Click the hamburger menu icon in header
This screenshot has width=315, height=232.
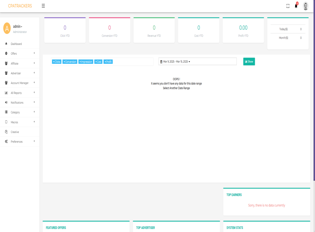(x=43, y=6)
